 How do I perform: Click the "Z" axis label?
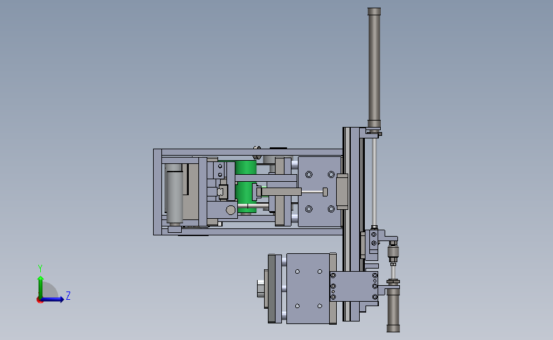(x=68, y=295)
